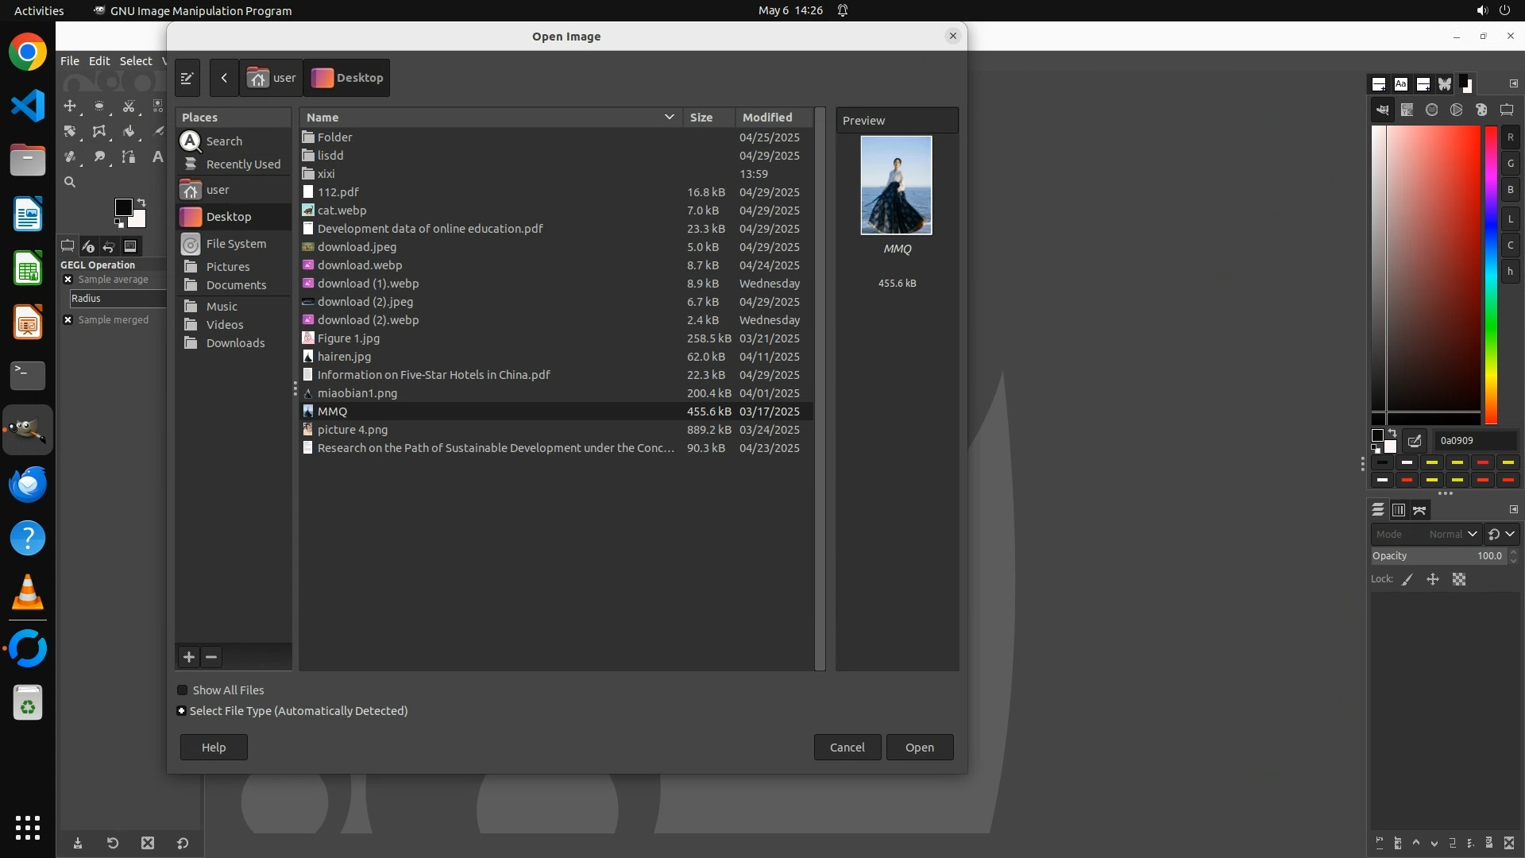Click the Name column sort arrow
1525x858 pixels.
[x=669, y=117]
